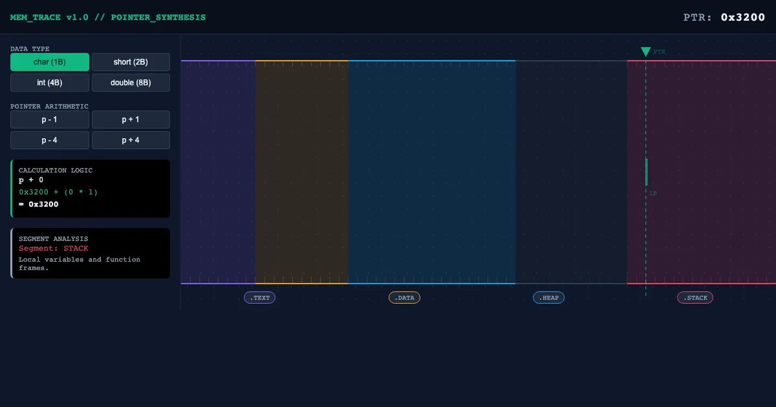776x407 pixels.
Task: Click the '0x3200 + (0 * 1)' expression
Action: pyautogui.click(x=58, y=192)
